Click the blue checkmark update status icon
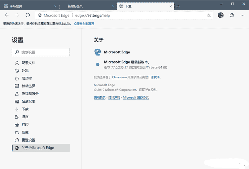Viewport: 249px width, 169px height. [98, 65]
